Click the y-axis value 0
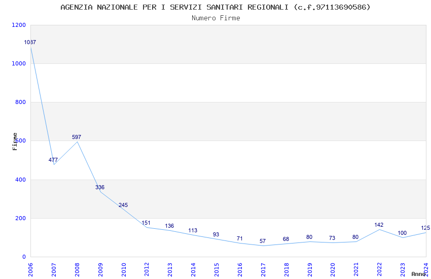 pos(24,257)
